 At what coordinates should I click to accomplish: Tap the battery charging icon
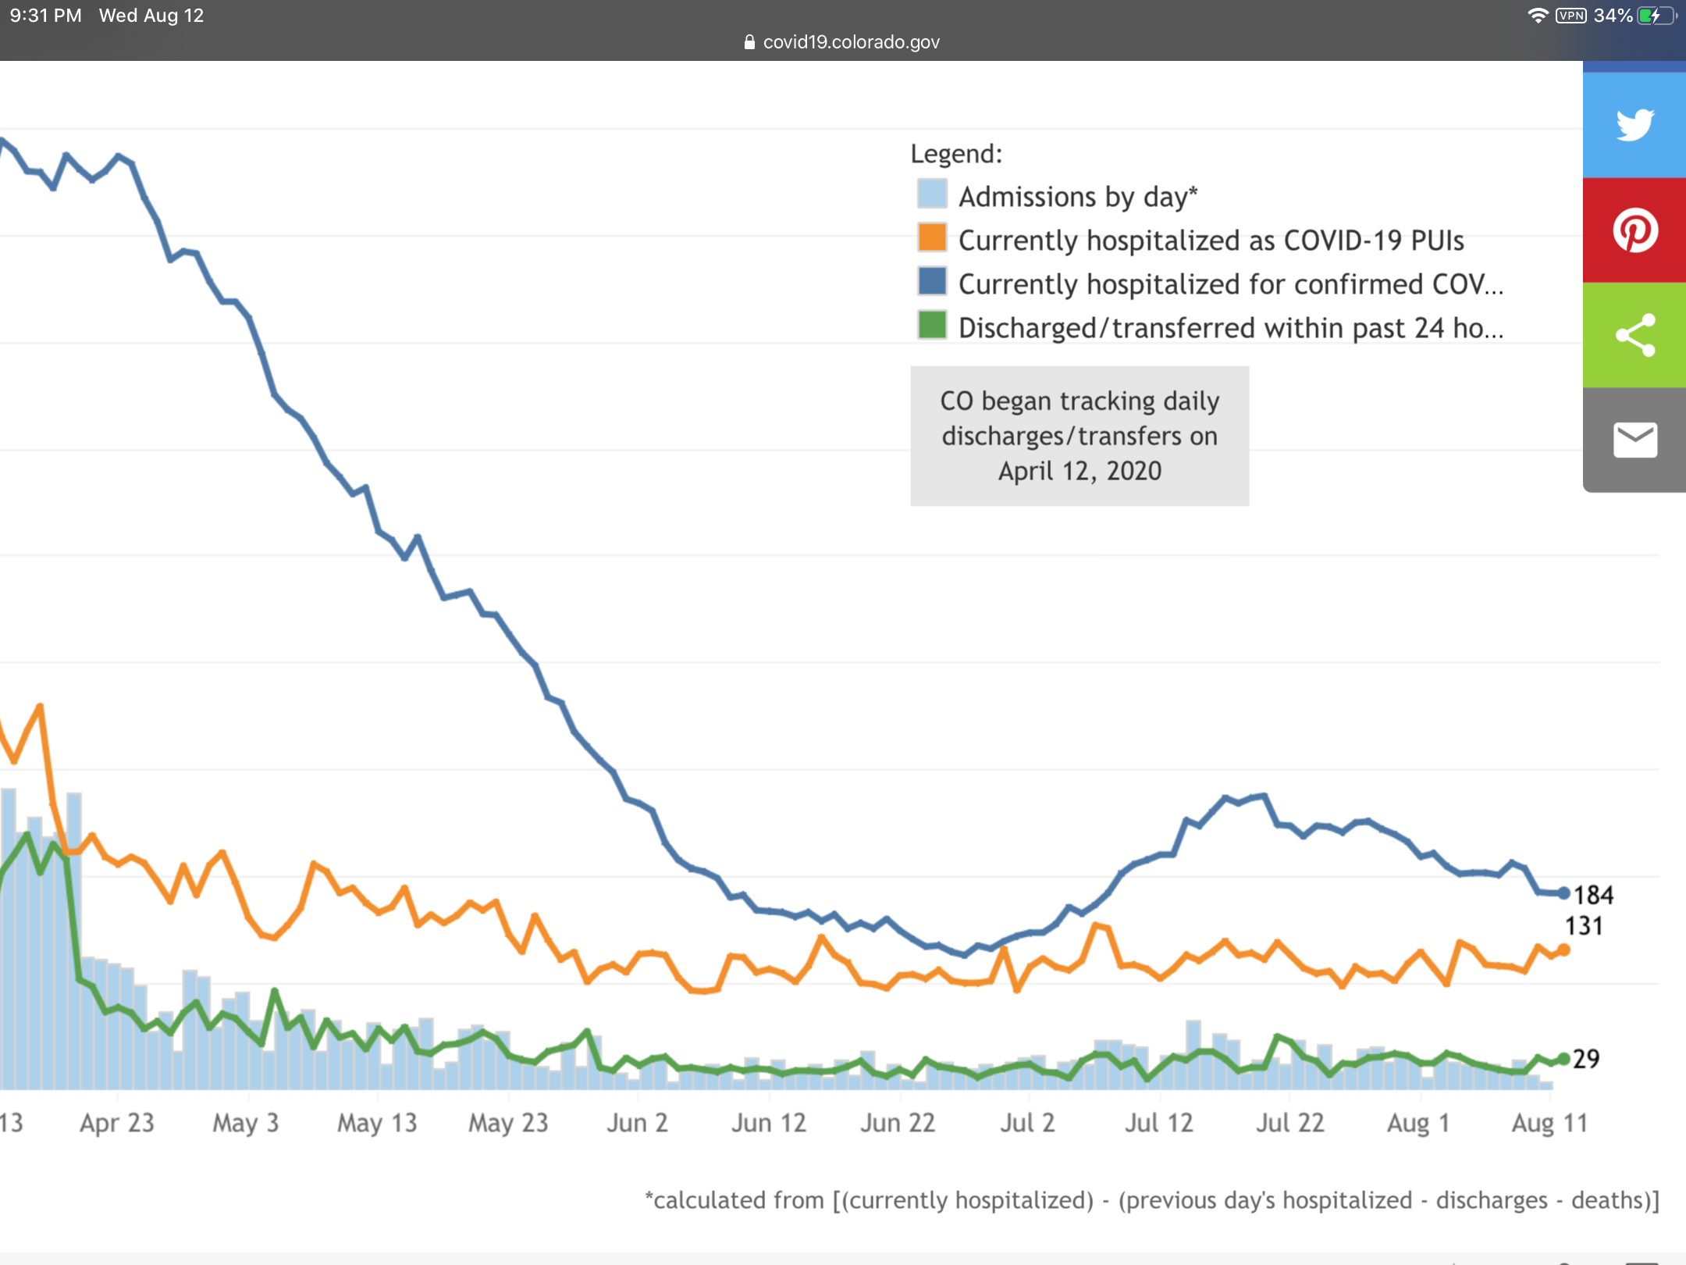pyautogui.click(x=1656, y=16)
